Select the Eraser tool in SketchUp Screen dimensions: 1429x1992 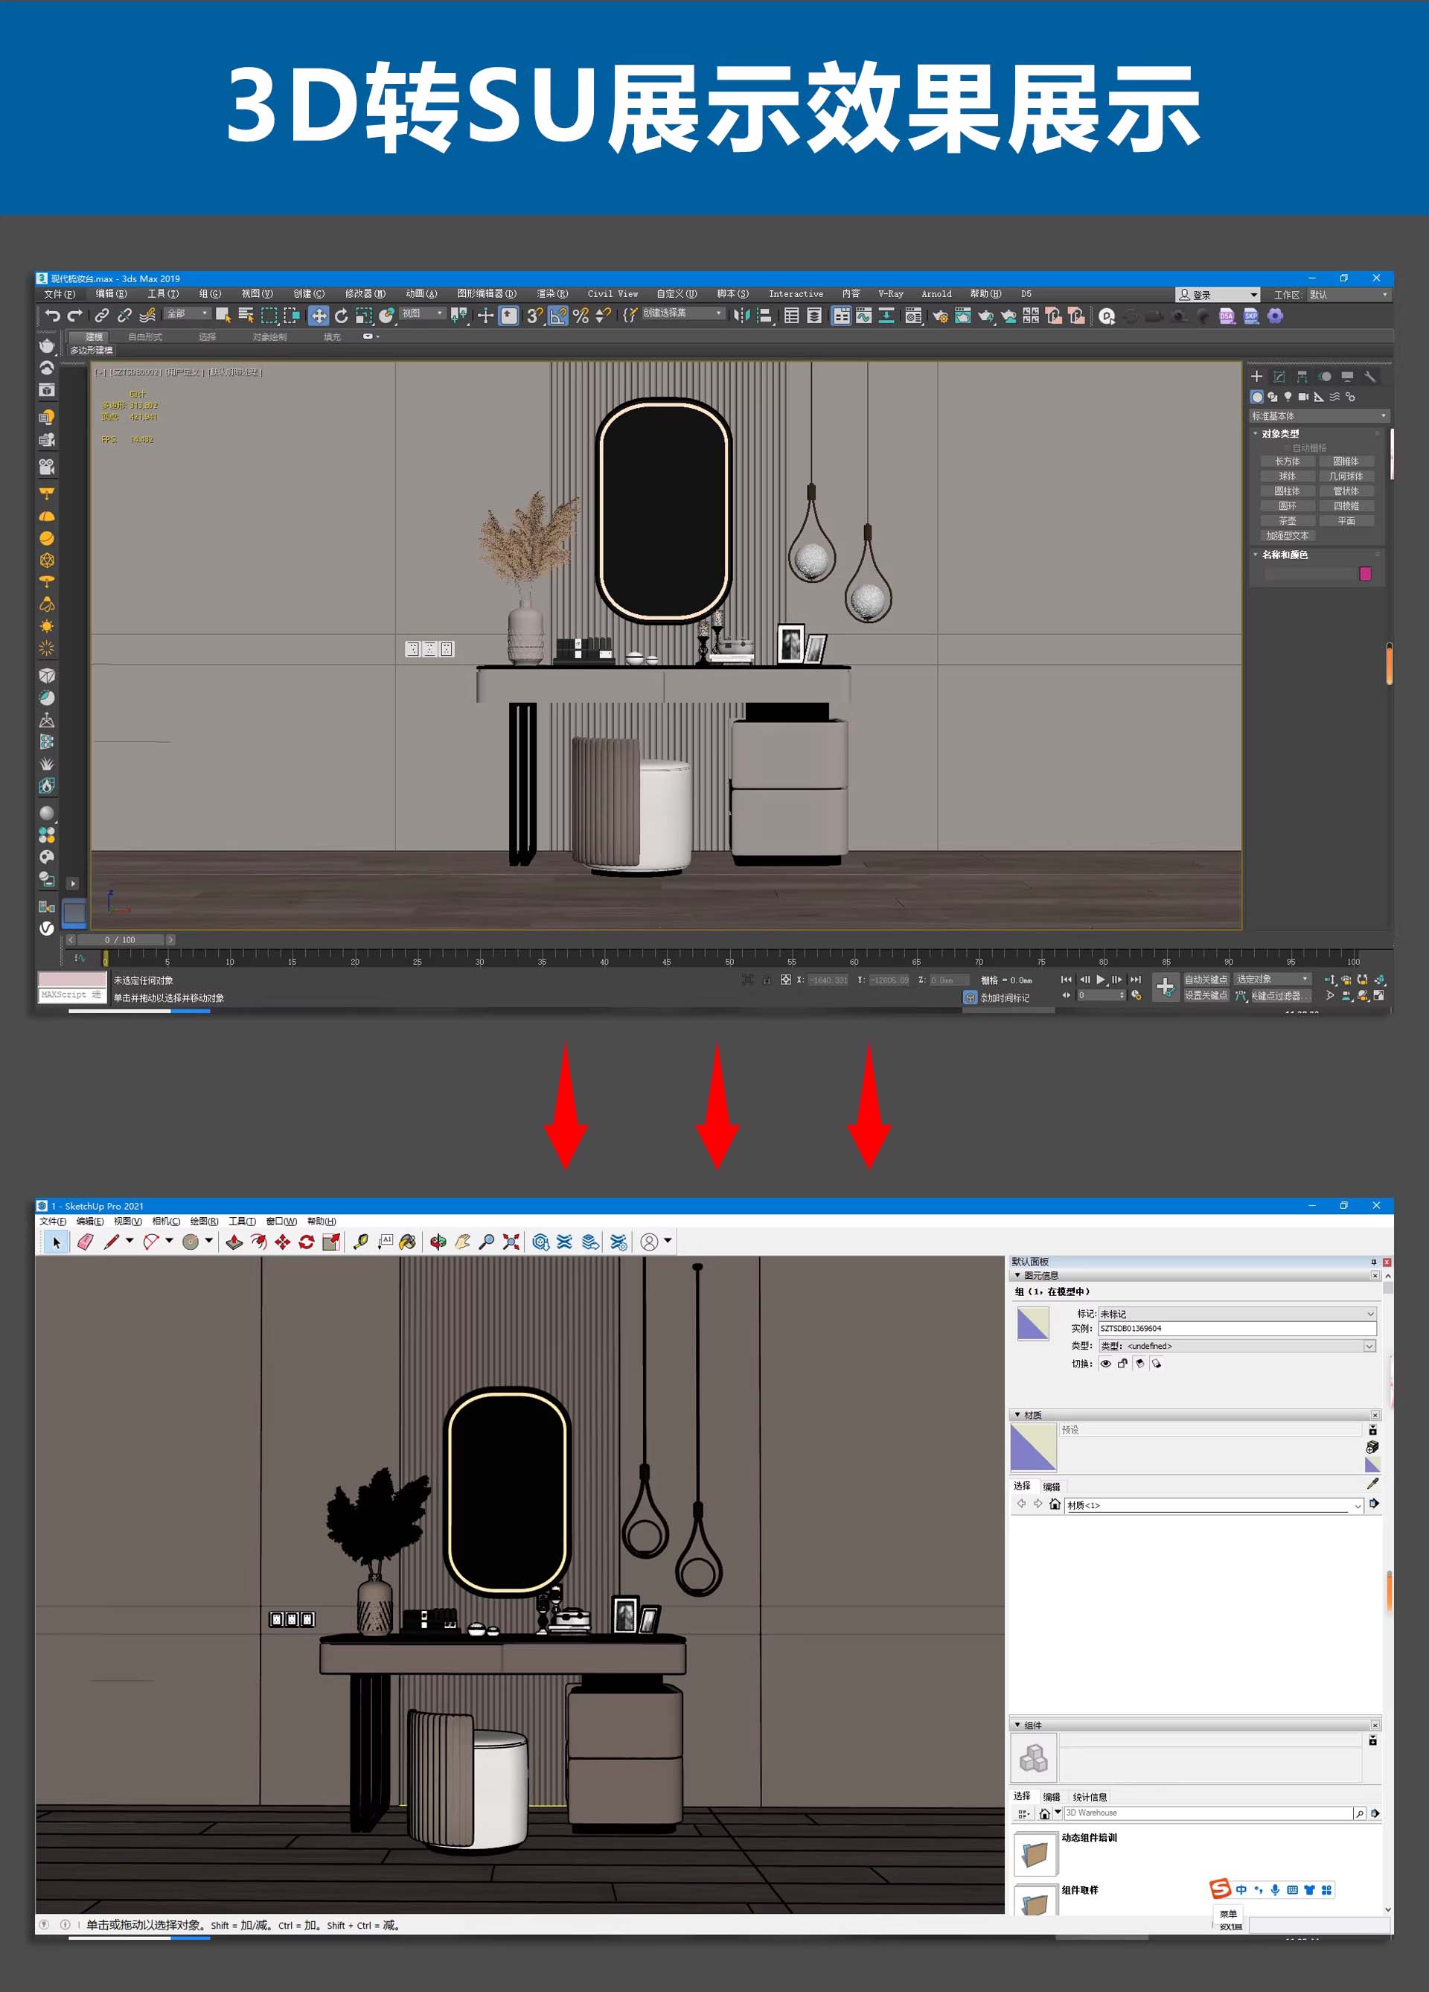(x=85, y=1241)
